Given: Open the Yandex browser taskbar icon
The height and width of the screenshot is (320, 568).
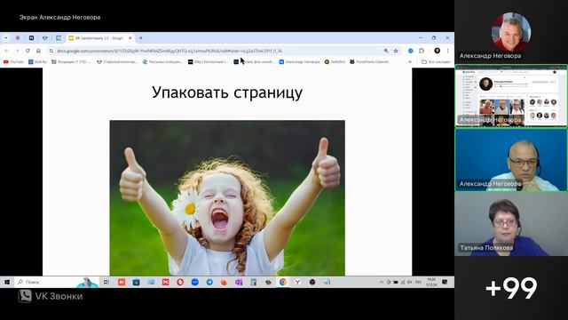Looking at the screenshot, I should (297, 282).
